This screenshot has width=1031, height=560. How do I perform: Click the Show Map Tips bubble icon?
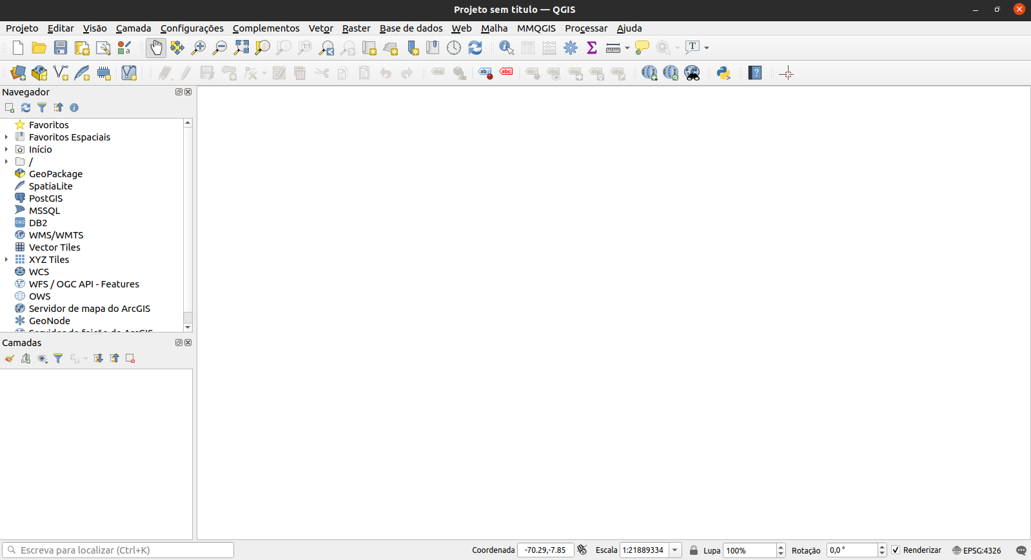(642, 48)
